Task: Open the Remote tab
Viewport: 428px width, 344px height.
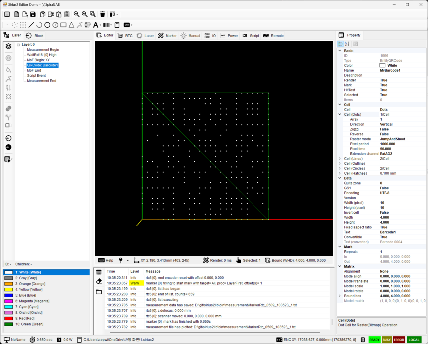Action: 273,36
